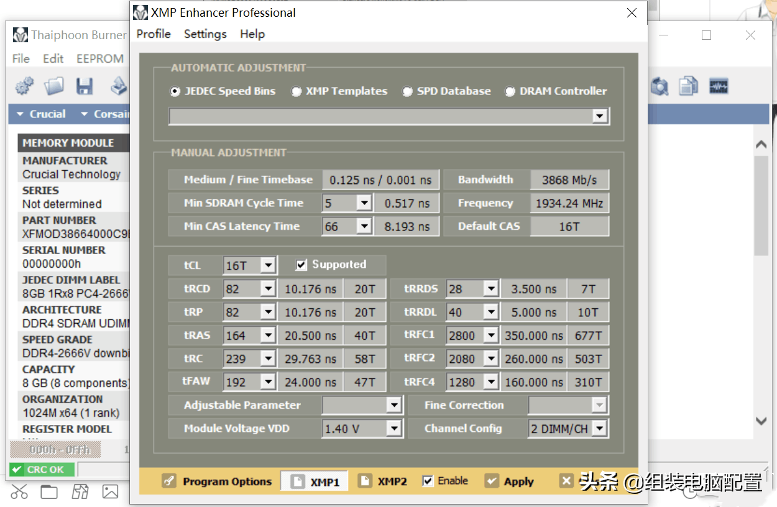Screen dimensions: 777x507
Task: Click the document report icon in toolbar
Action: point(688,86)
